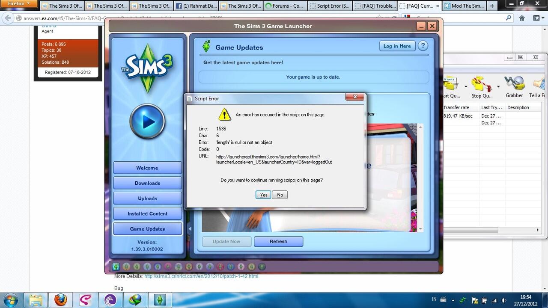Switch to the Script Error (S... tab

330,6
